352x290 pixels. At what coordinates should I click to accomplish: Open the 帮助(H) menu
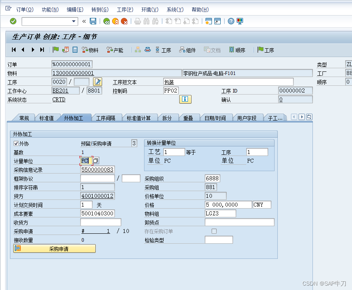tap(200, 10)
